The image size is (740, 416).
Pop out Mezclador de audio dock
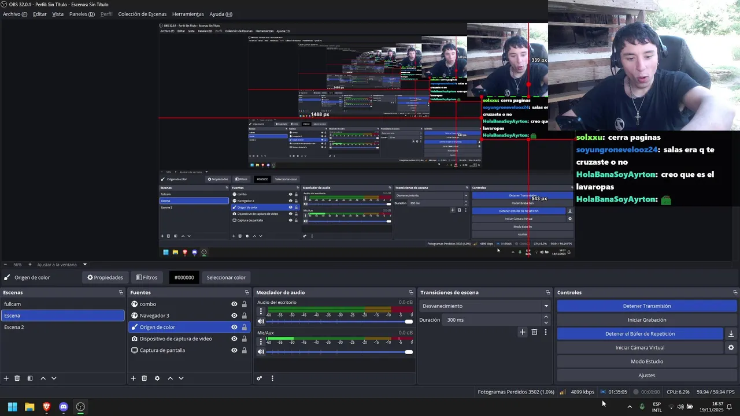point(411,292)
